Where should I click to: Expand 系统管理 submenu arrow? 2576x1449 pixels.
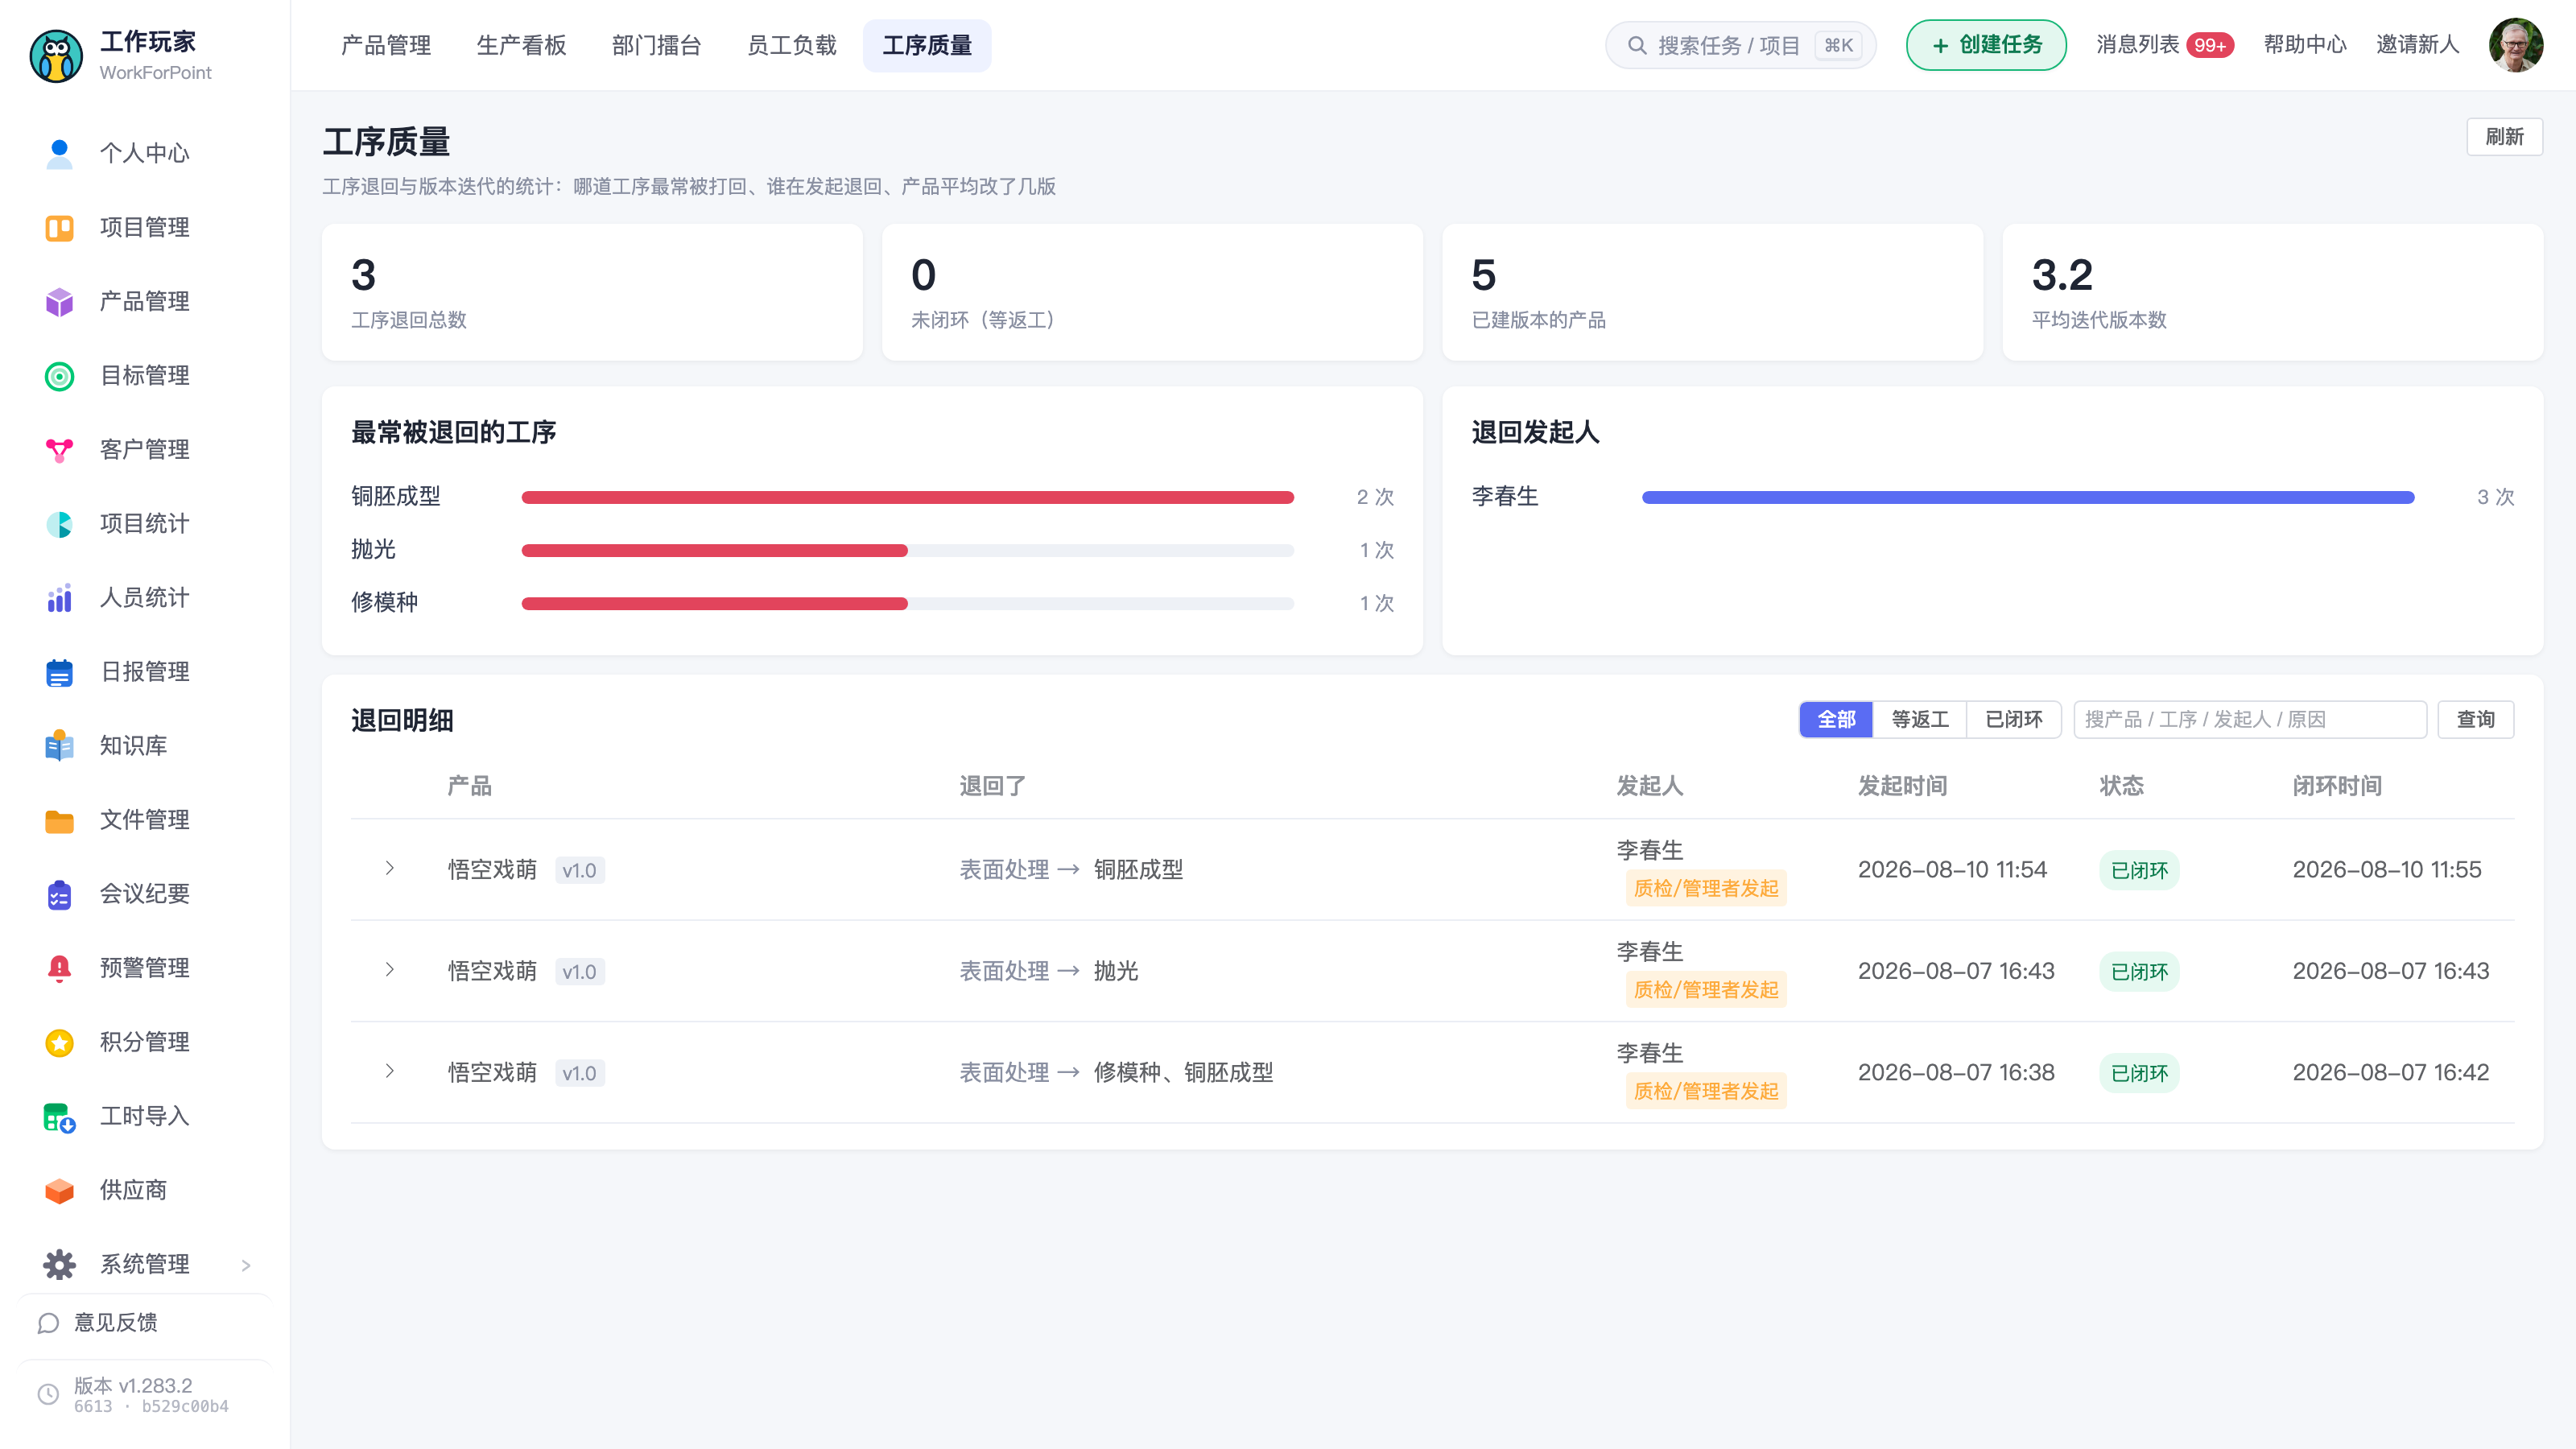point(246,1265)
